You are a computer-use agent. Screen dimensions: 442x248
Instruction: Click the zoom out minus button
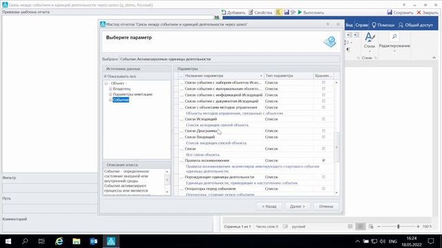(379, 227)
